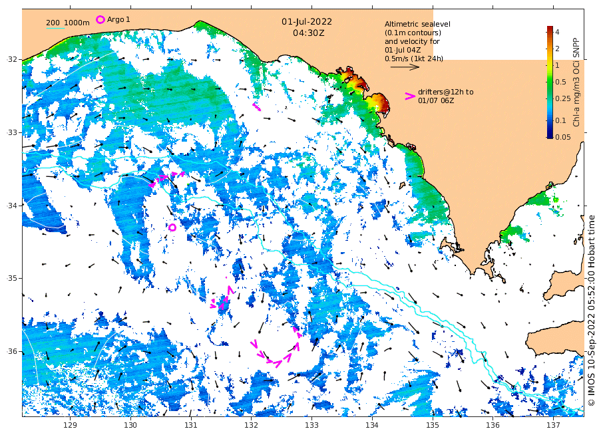Click the magenta drifter legend arrowhead
Screen dimensions: 599x439
tap(410, 96)
